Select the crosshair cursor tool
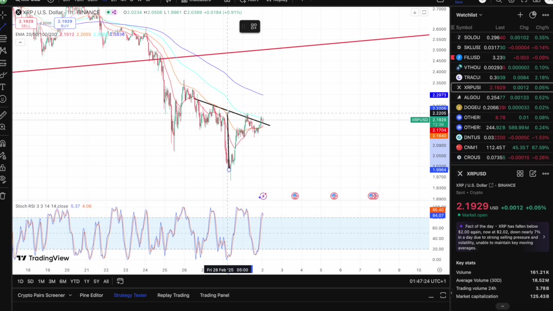This screenshot has height=311, width=553. click(3, 16)
